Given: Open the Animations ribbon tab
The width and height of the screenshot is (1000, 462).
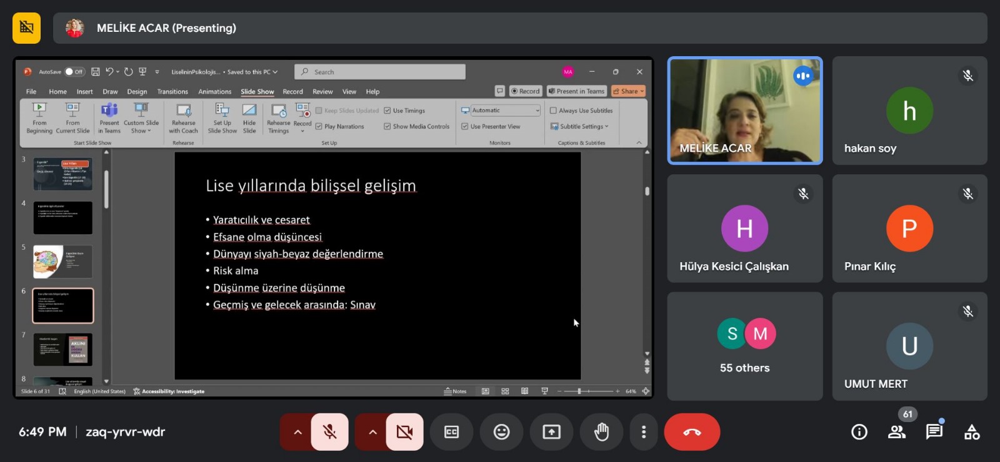Looking at the screenshot, I should click(214, 92).
